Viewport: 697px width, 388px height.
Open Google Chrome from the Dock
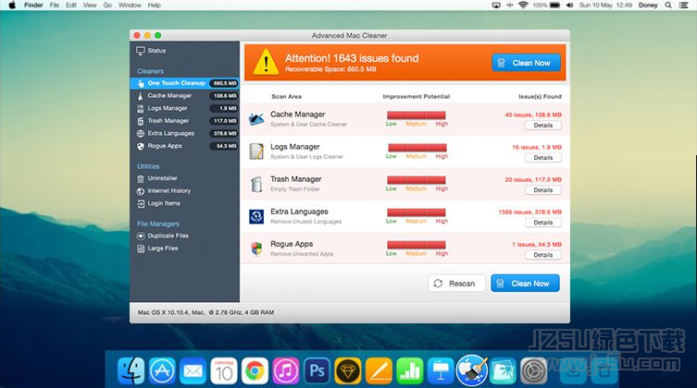[255, 370]
